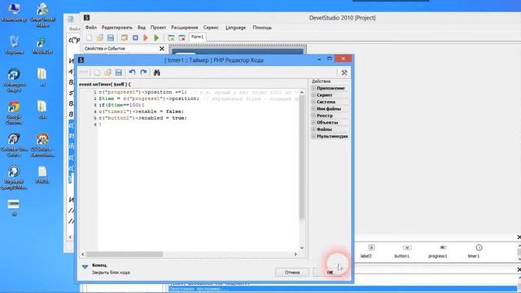Select the timer1 clock component icon

click(479, 247)
